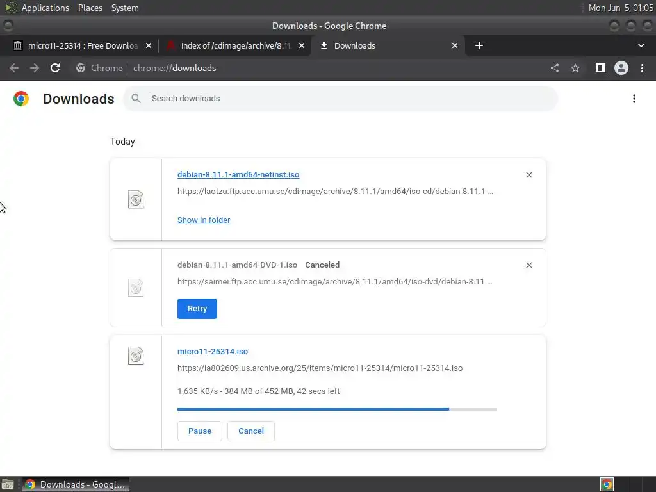The height and width of the screenshot is (492, 656).
Task: Remove debian netinst entry from list
Action: point(529,175)
